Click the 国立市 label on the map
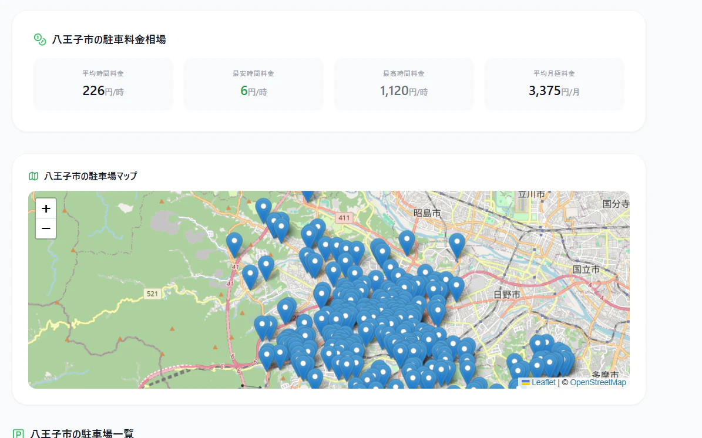The width and height of the screenshot is (702, 438). pos(586,269)
